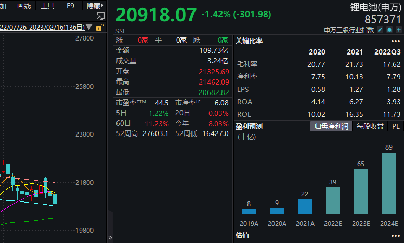Click double-chevron panel collapse icon at bottom
The width and height of the screenshot is (404, 243).
coord(110,238)
